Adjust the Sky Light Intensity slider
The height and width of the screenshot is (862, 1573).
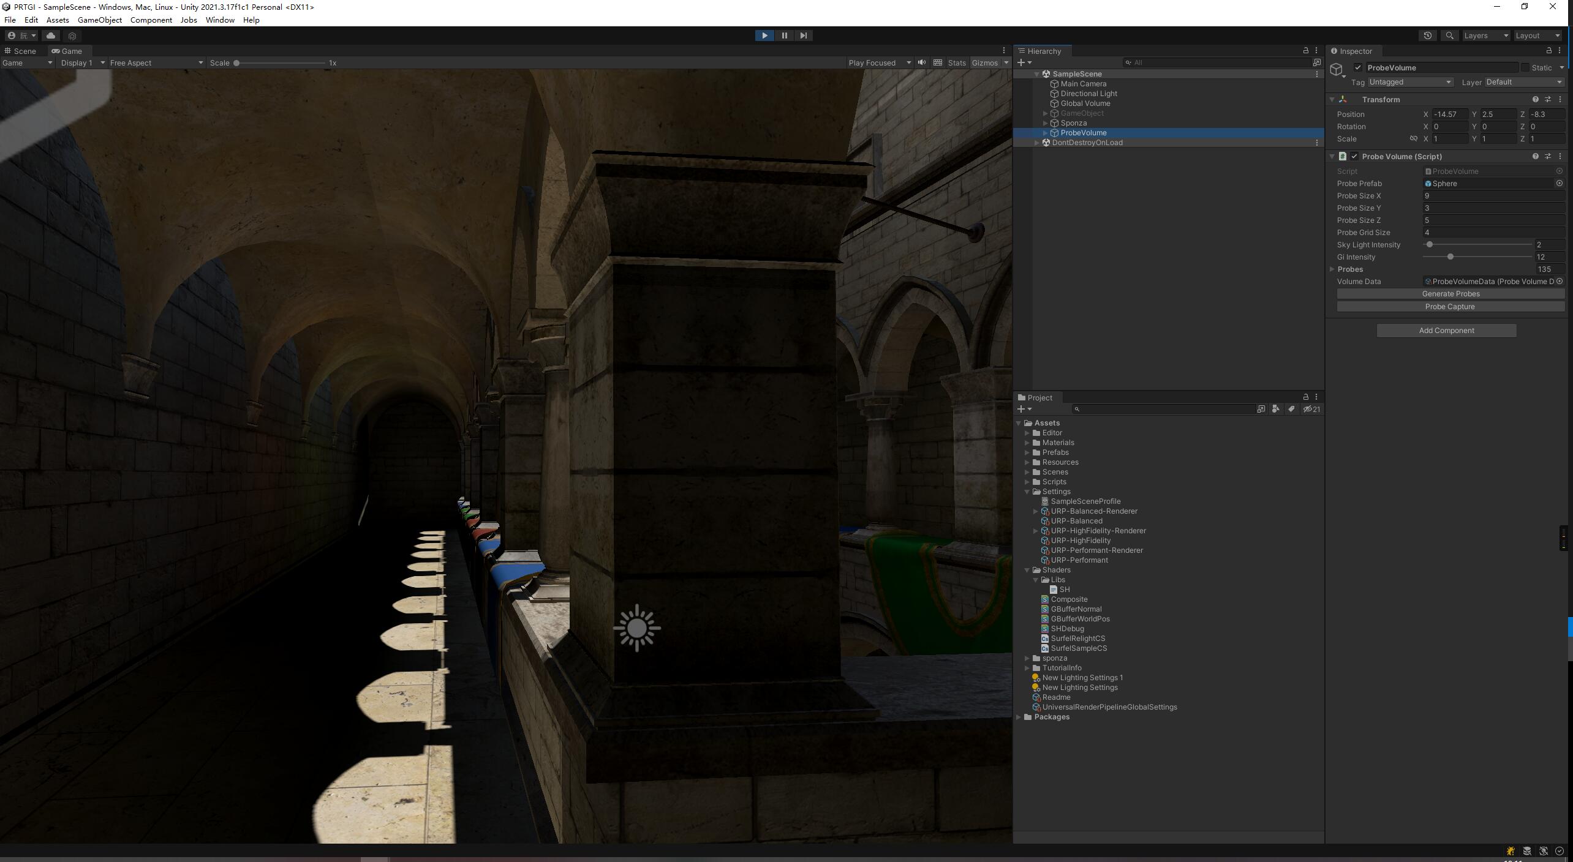(1477, 244)
